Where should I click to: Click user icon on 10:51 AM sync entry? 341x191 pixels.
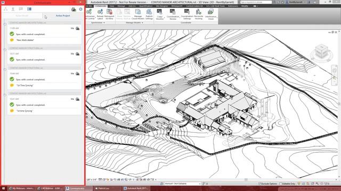[x=77, y=54]
